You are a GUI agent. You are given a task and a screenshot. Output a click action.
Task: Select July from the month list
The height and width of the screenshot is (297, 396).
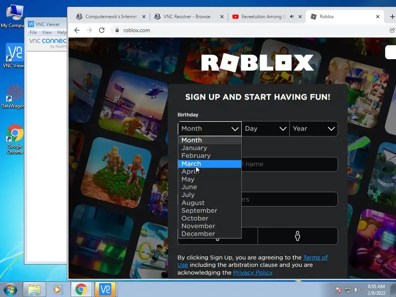pyautogui.click(x=210, y=195)
